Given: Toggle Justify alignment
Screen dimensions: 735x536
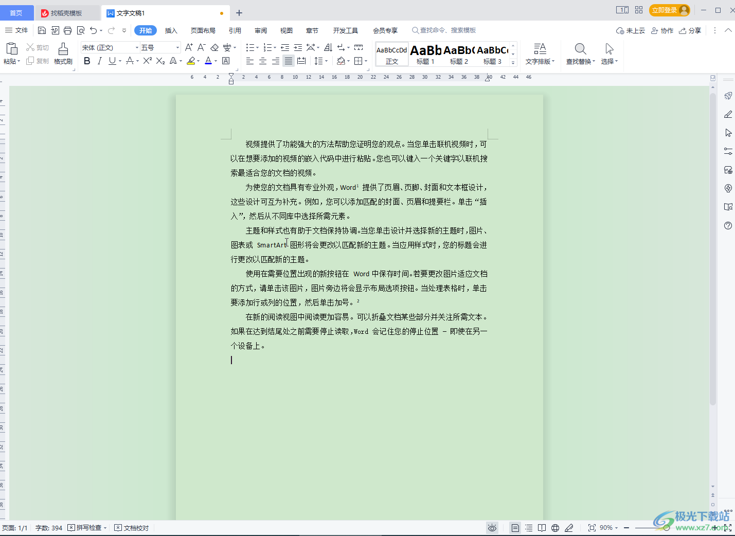Looking at the screenshot, I should [x=289, y=61].
